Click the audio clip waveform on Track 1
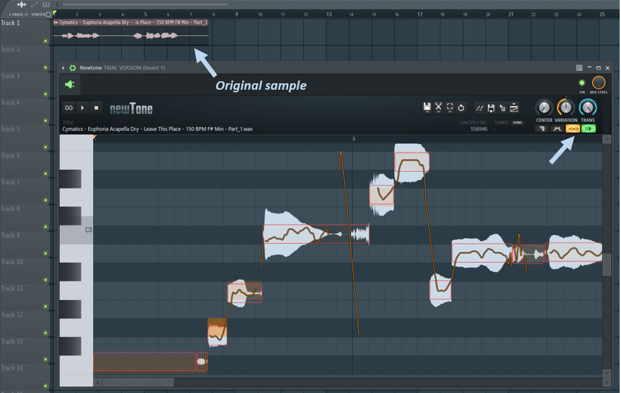Image resolution: width=621 pixels, height=393 pixels. [x=131, y=35]
